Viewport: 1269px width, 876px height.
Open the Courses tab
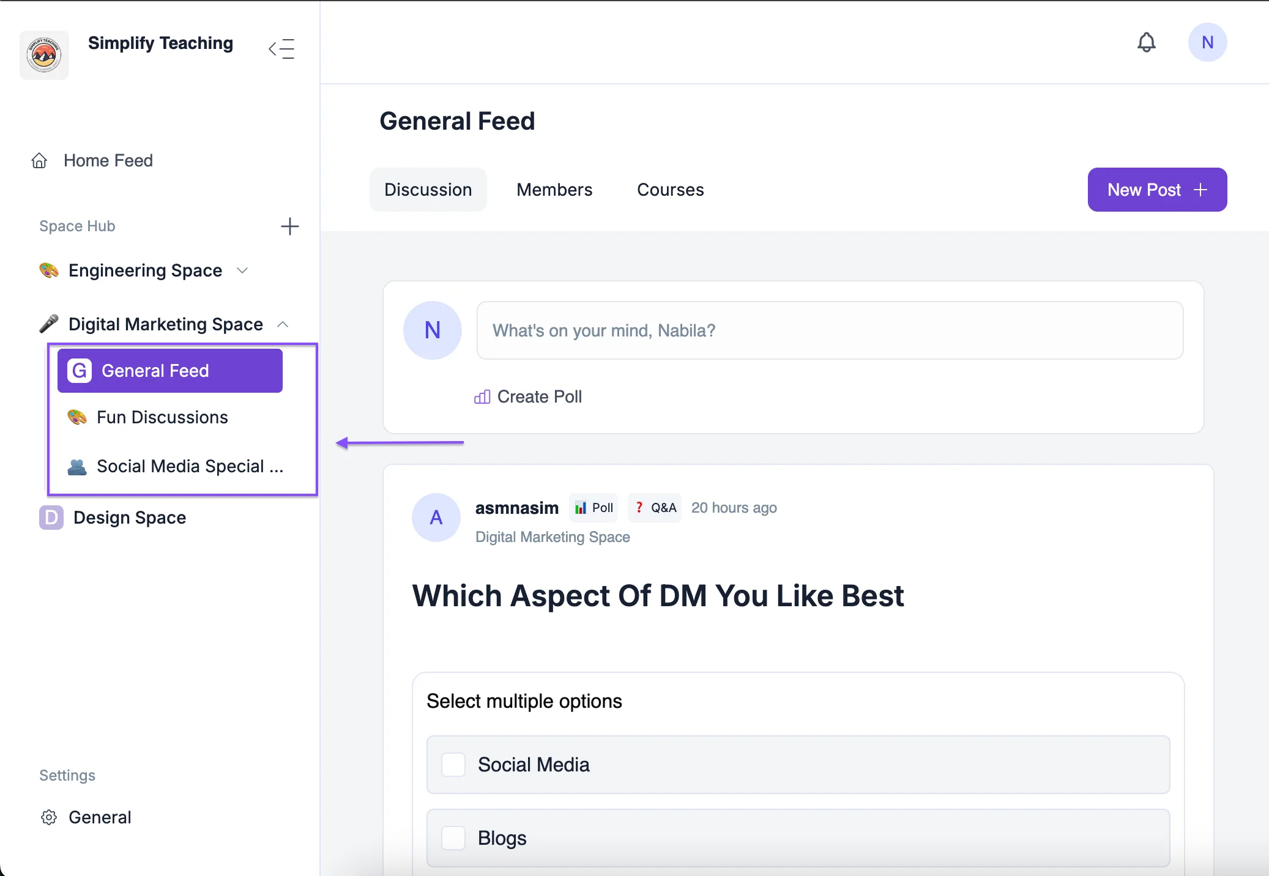[x=669, y=190]
